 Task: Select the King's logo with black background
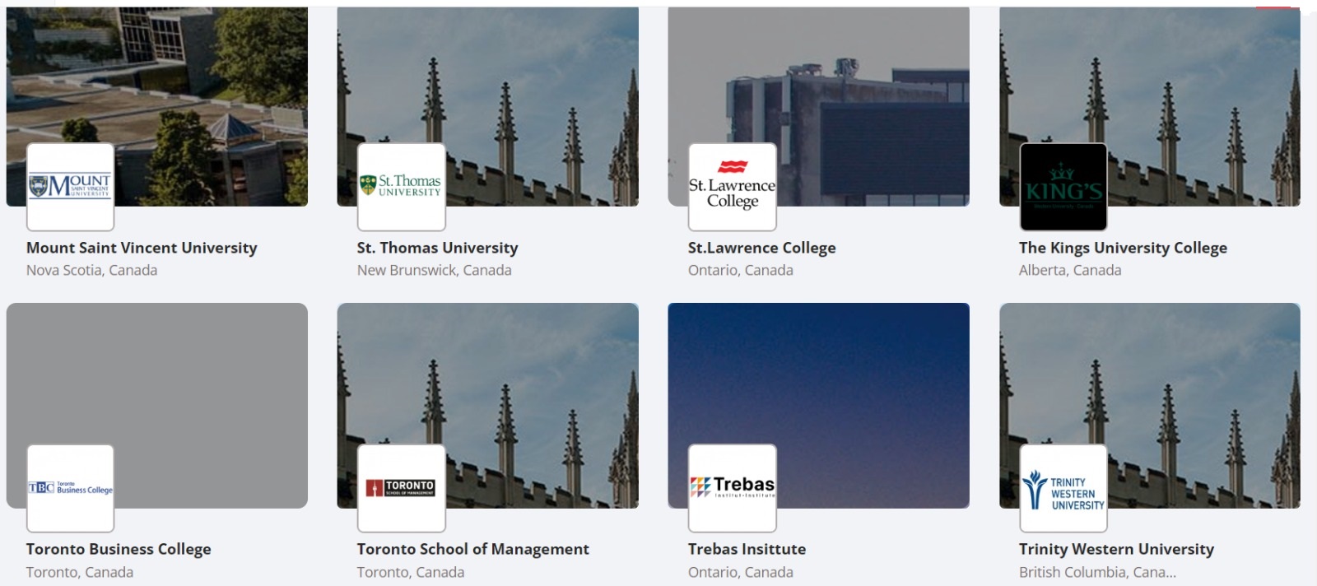1063,187
